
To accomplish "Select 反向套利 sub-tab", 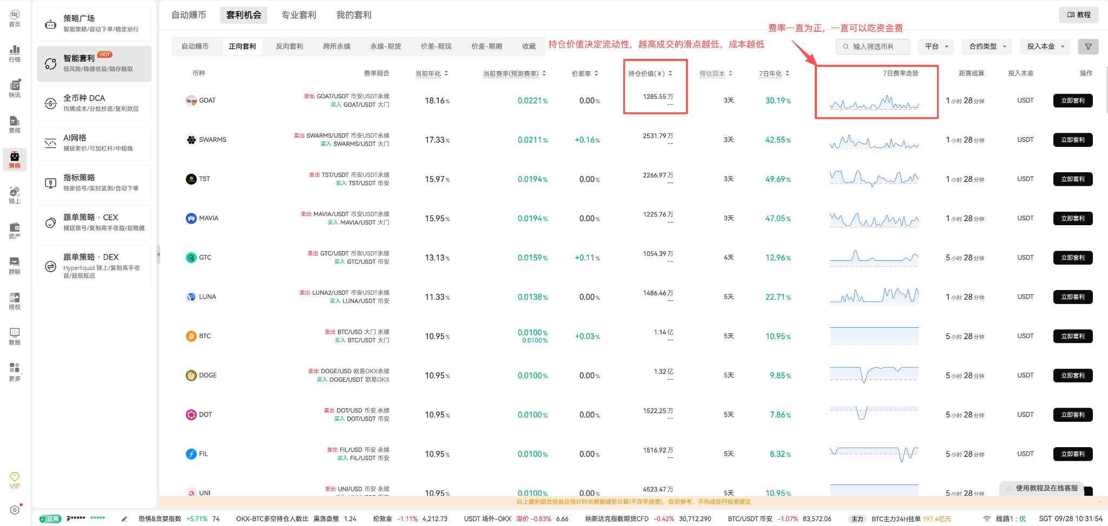I will 289,46.
